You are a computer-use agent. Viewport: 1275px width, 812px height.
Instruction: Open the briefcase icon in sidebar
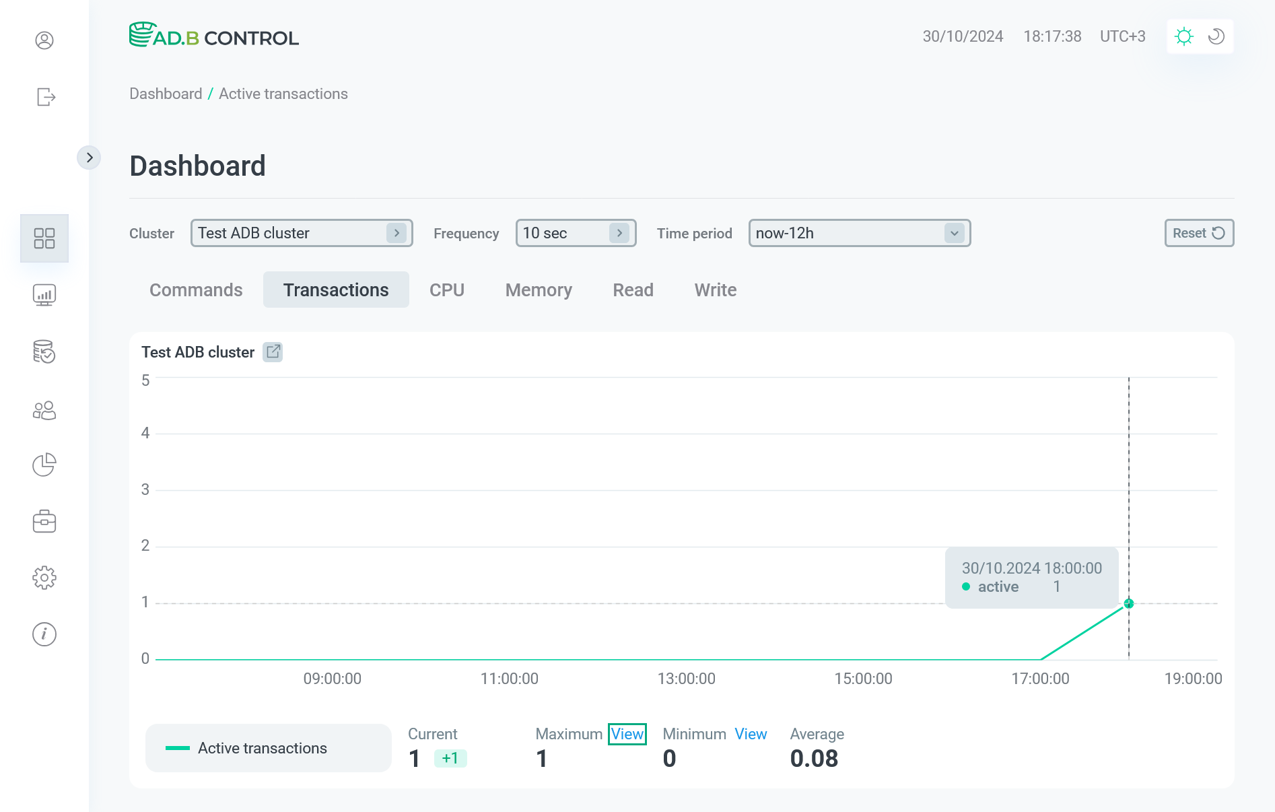click(44, 521)
